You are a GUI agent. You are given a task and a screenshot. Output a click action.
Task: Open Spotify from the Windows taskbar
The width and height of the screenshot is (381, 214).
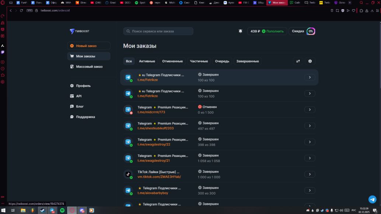point(62,210)
